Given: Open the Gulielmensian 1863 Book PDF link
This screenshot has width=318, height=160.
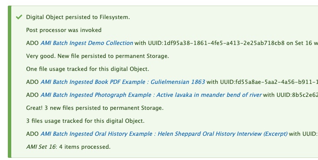Looking at the screenshot, I should pos(123,82).
